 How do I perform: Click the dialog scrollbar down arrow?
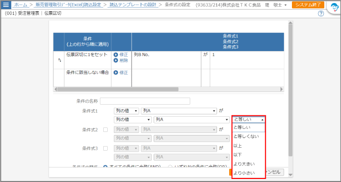pyautogui.click(x=290, y=174)
